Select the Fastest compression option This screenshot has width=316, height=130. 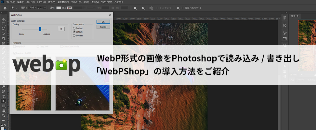[x=78, y=28]
